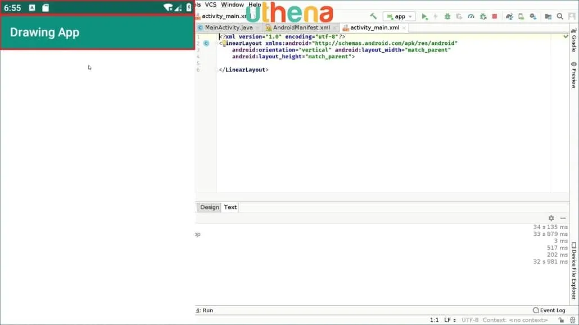Screen dimensions: 579x325
Task: Open the Event Log
Action: (x=549, y=310)
